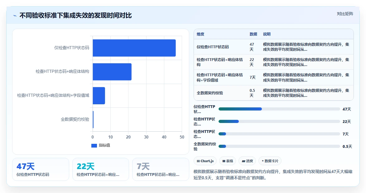Click the 检查HTTP状态码+响应体结构 chart bar
This screenshot has width=366, height=193.
[112, 72]
